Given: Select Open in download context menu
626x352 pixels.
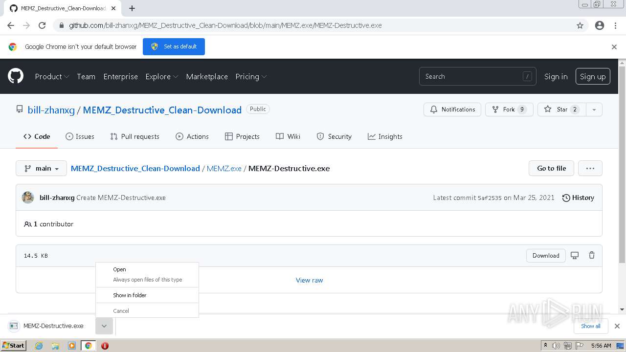Looking at the screenshot, I should [x=147, y=269].
